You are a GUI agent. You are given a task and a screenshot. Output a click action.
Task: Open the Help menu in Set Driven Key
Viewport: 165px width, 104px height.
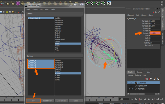53,10
